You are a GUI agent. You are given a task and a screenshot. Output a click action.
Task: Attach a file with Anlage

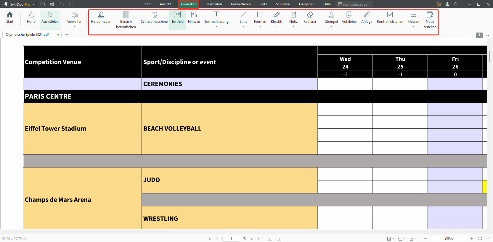367,17
